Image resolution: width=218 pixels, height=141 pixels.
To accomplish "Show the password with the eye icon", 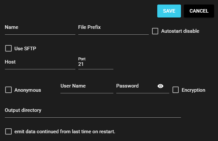I will click(160, 86).
